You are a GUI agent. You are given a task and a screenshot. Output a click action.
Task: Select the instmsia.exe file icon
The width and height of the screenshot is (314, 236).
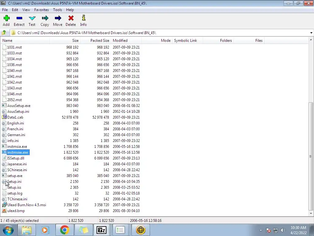coord(4,146)
